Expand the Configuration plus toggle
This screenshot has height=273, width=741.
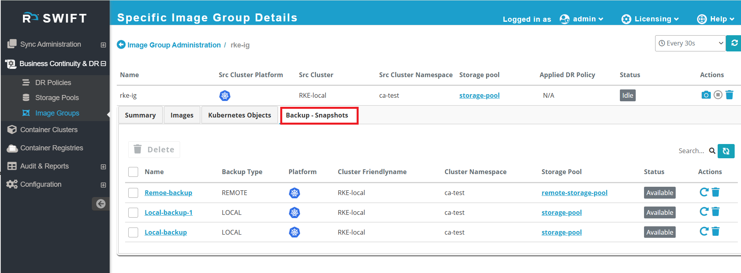[x=103, y=185]
